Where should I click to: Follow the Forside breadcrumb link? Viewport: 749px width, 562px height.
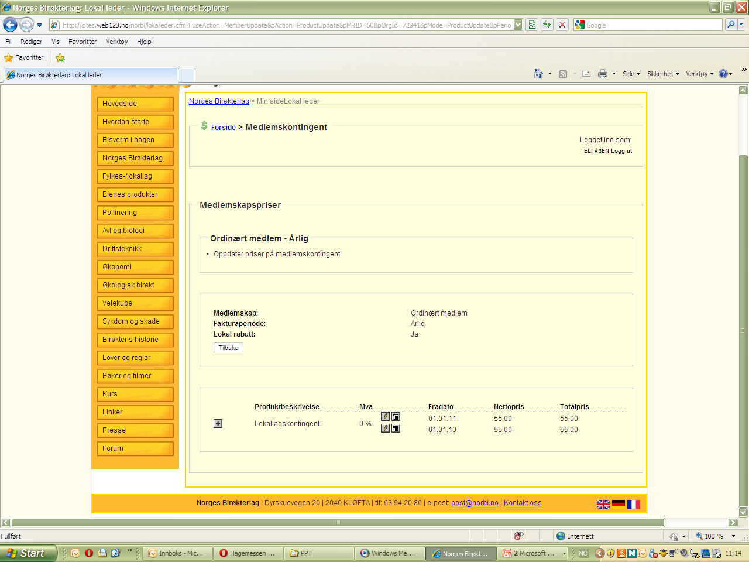pyautogui.click(x=224, y=127)
